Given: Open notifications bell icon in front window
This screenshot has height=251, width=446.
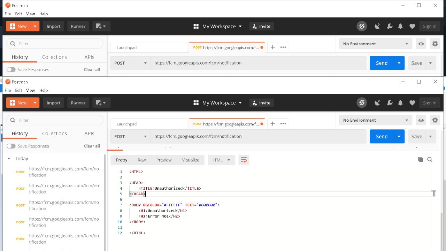Looking at the screenshot, I should (x=400, y=103).
